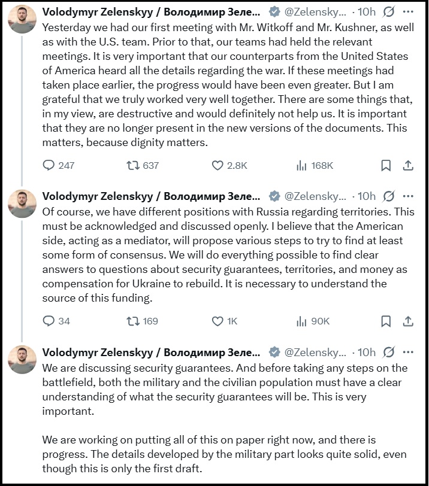Like the tweet with 1K likes
Viewport: 429px width, 486px height.
click(218, 321)
